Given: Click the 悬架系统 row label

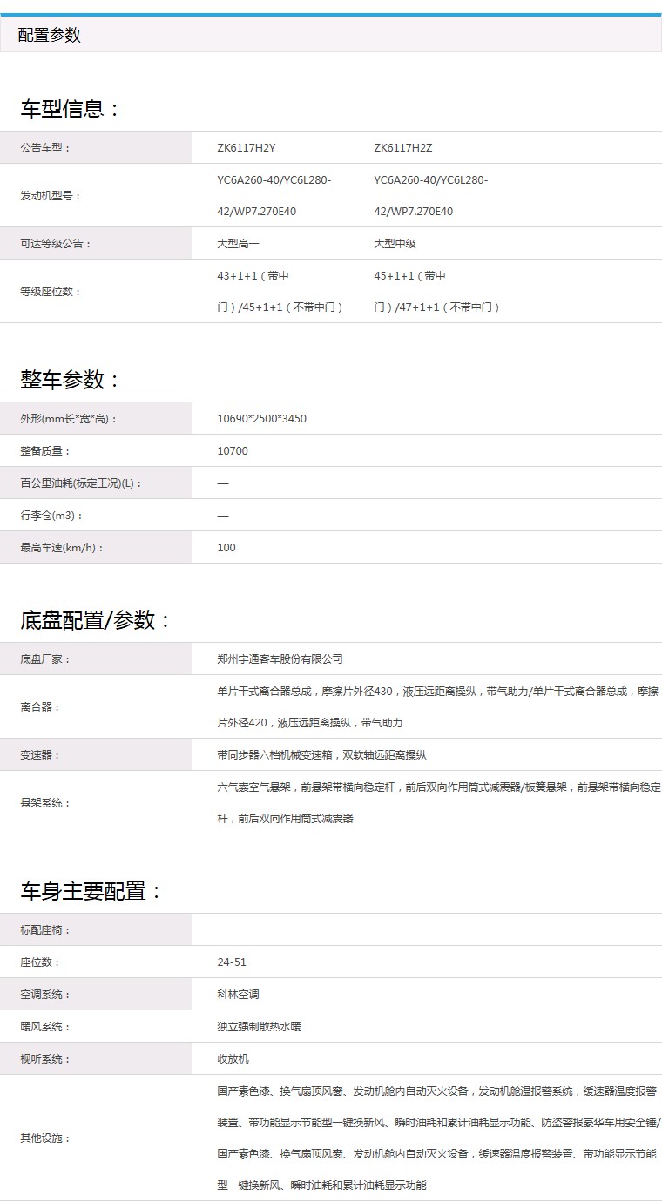Looking at the screenshot, I should pyautogui.click(x=45, y=803).
